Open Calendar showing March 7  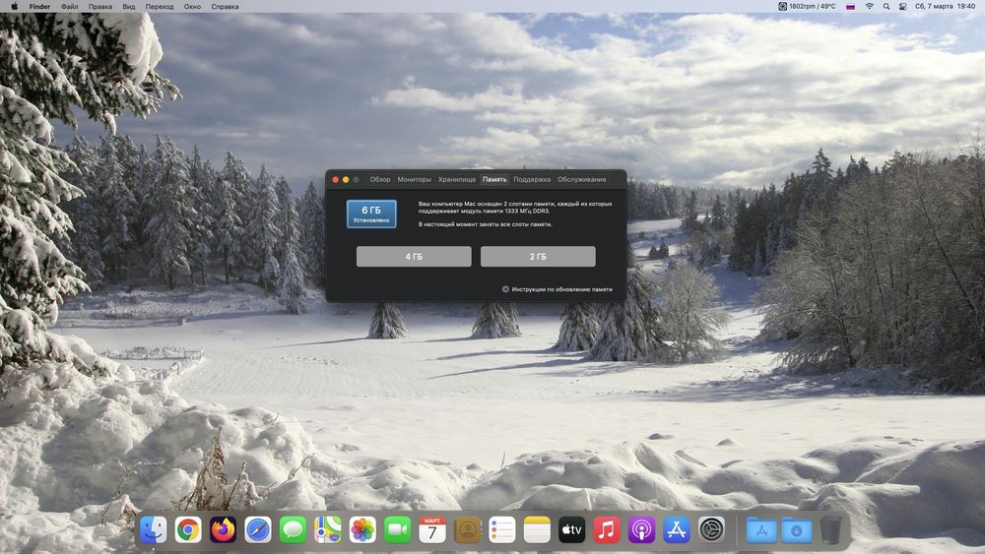coord(432,530)
